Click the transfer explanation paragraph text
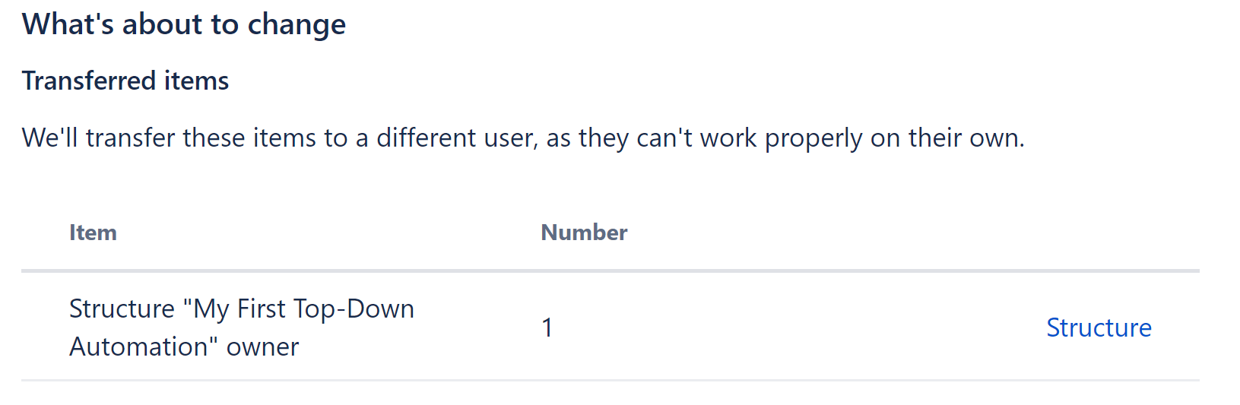Viewport: 1240px width, 405px height. pos(523,138)
